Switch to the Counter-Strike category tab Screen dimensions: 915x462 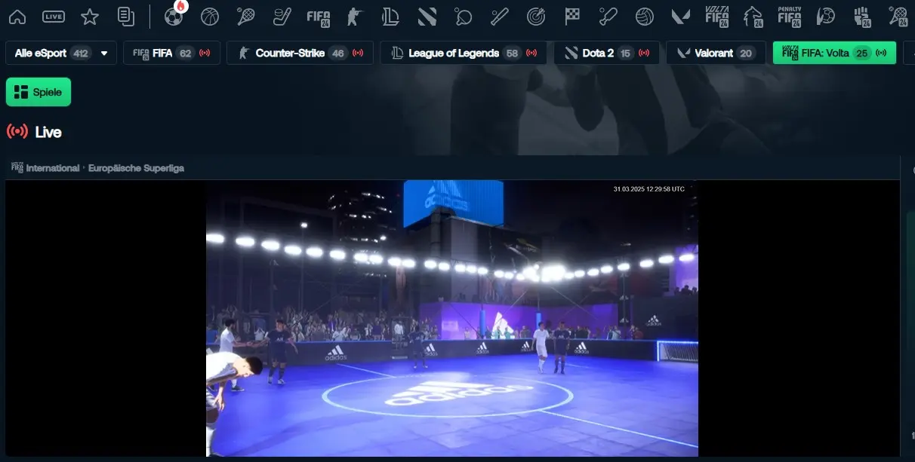(x=300, y=53)
